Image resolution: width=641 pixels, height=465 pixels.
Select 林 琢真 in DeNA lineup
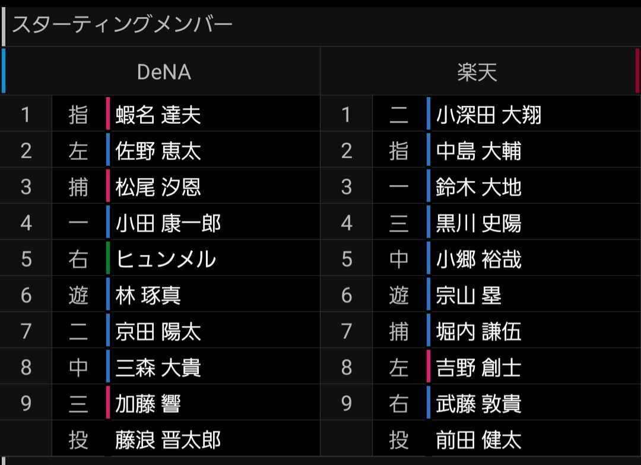[x=148, y=295]
